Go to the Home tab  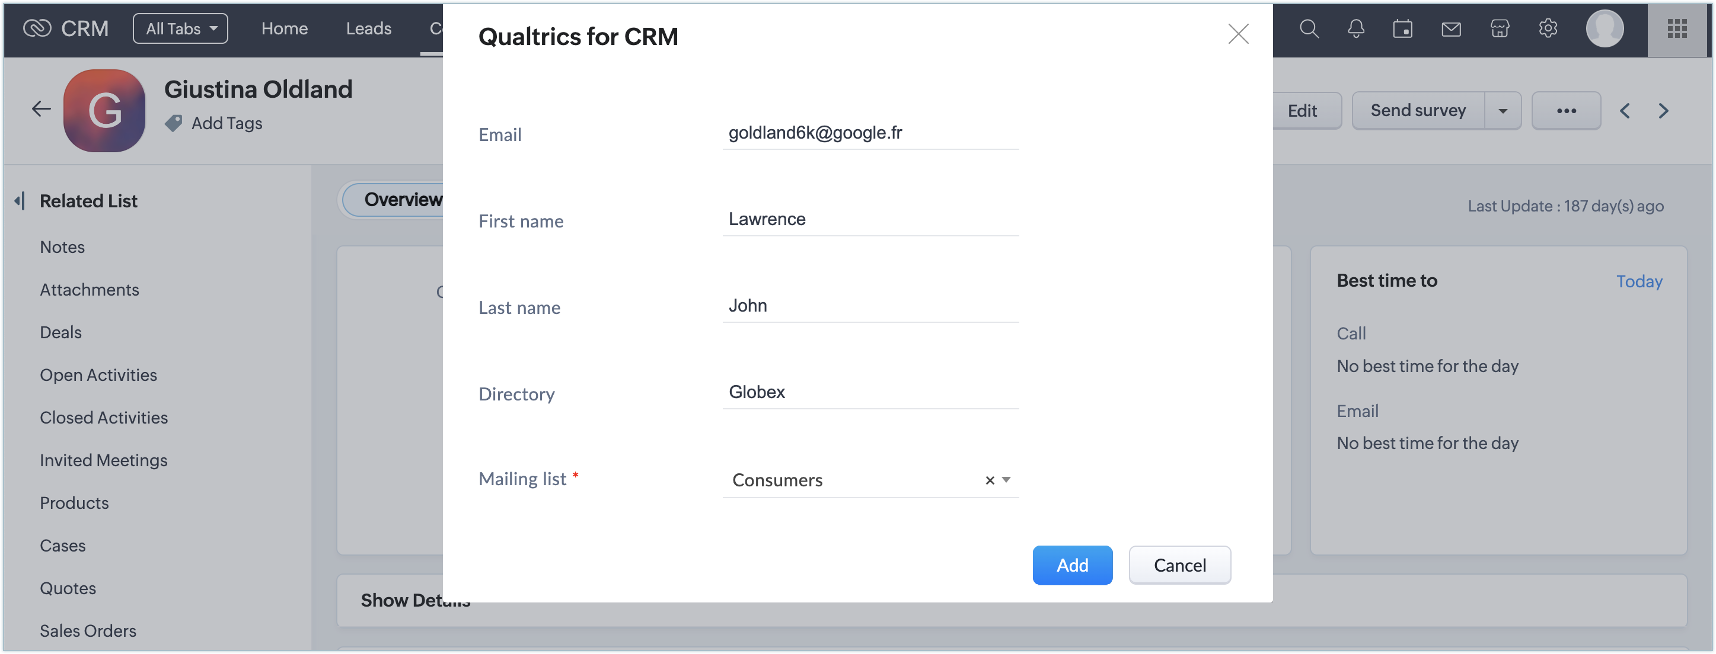[x=285, y=28]
